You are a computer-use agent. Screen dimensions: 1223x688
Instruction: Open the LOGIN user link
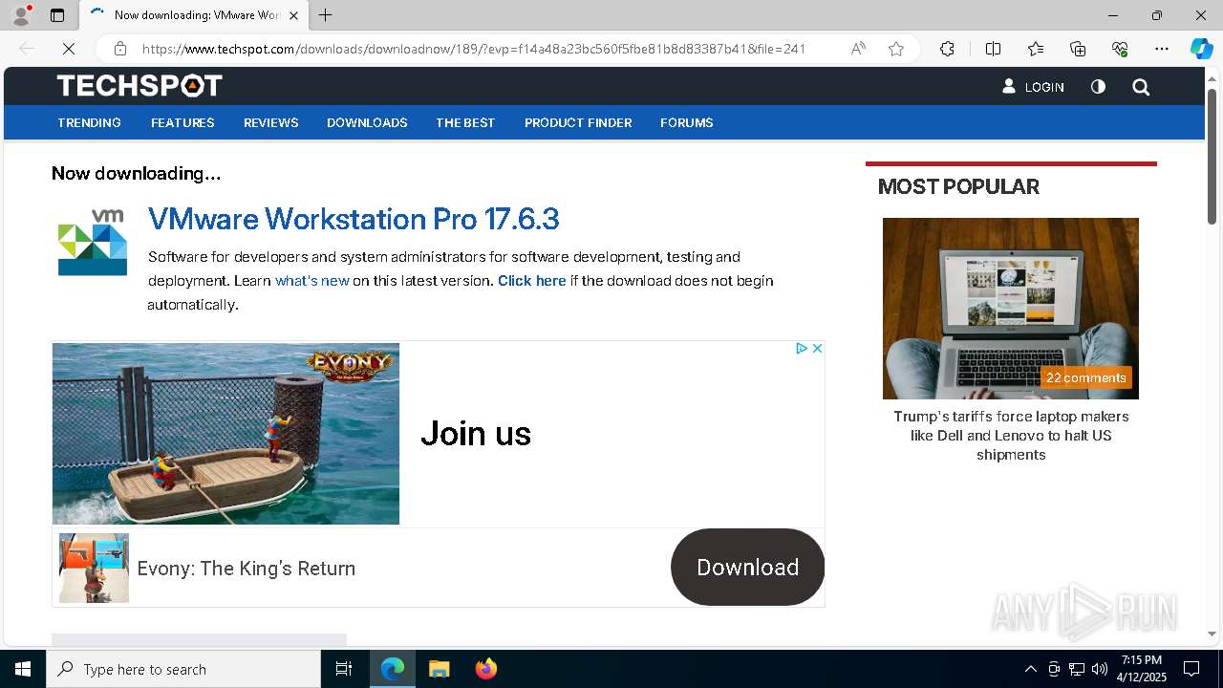tap(1033, 87)
